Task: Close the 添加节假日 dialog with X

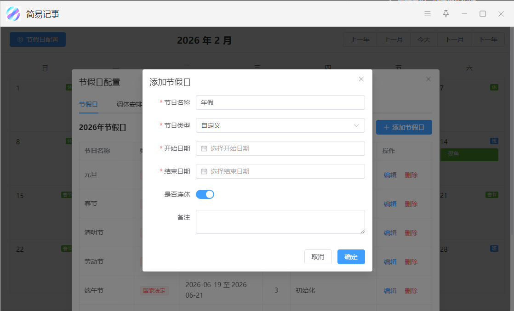Action: [361, 79]
